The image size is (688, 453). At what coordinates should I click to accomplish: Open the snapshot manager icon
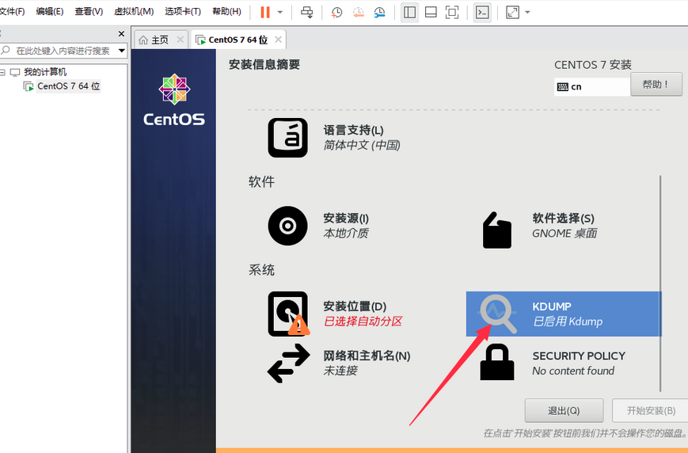click(380, 12)
